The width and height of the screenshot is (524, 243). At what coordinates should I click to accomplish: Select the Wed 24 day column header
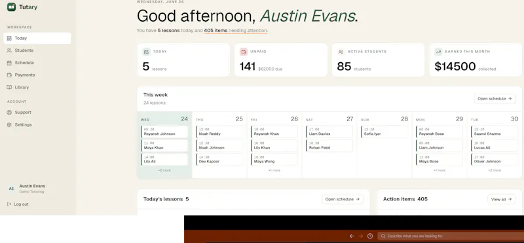point(164,119)
